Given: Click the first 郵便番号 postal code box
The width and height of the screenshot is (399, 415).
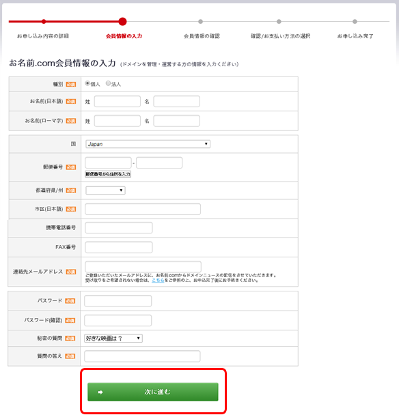Looking at the screenshot, I should 108,162.
